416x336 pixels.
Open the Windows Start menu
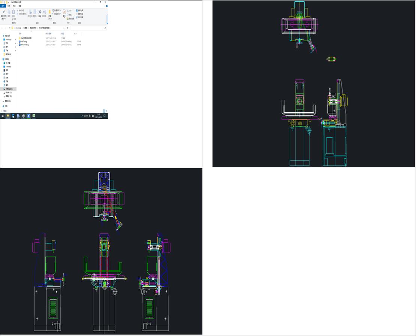point(3,116)
